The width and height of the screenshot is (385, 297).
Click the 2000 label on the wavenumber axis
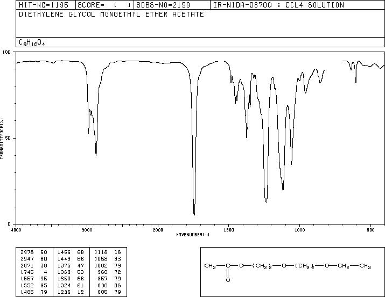(158, 230)
